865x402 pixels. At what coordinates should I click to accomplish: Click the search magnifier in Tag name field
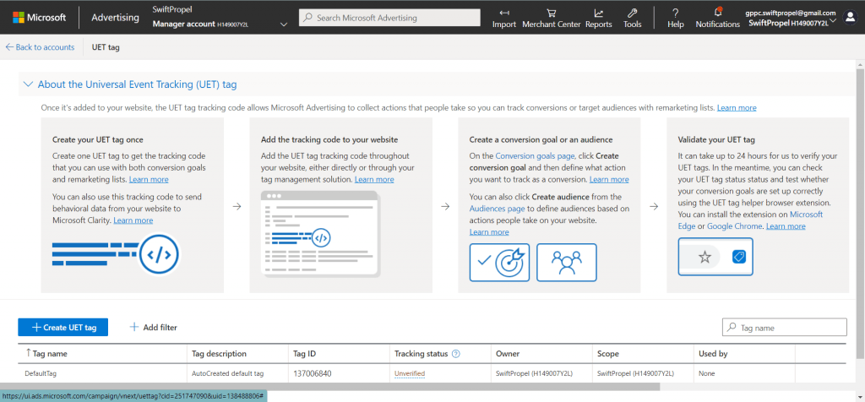(x=732, y=328)
